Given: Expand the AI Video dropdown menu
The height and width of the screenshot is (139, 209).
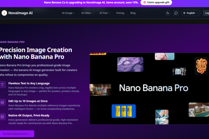Looking at the screenshot, I should pyautogui.click(x=87, y=13).
